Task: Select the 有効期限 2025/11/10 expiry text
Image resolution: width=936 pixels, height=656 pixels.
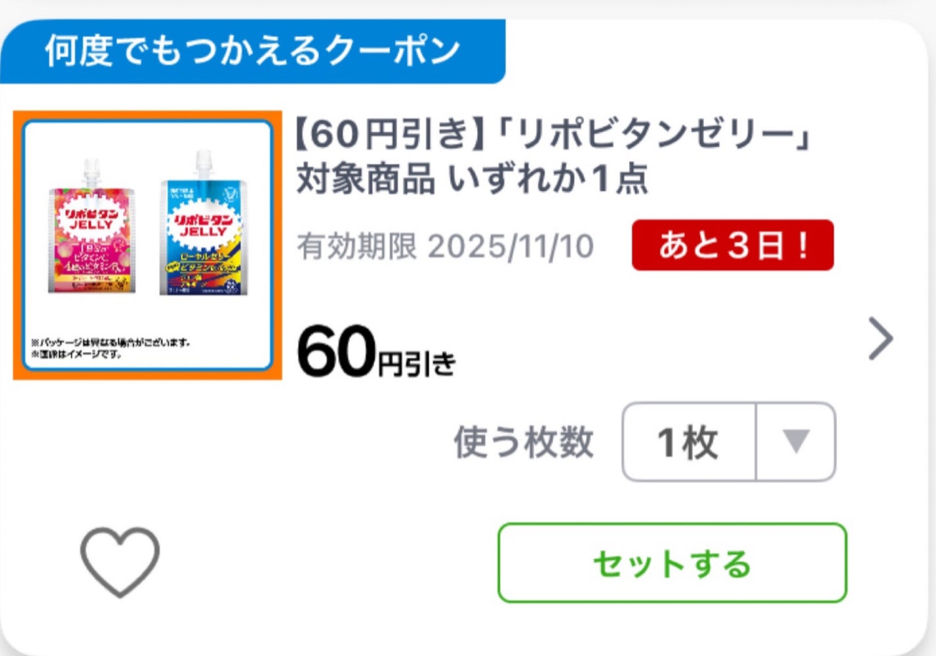Action: click(446, 246)
